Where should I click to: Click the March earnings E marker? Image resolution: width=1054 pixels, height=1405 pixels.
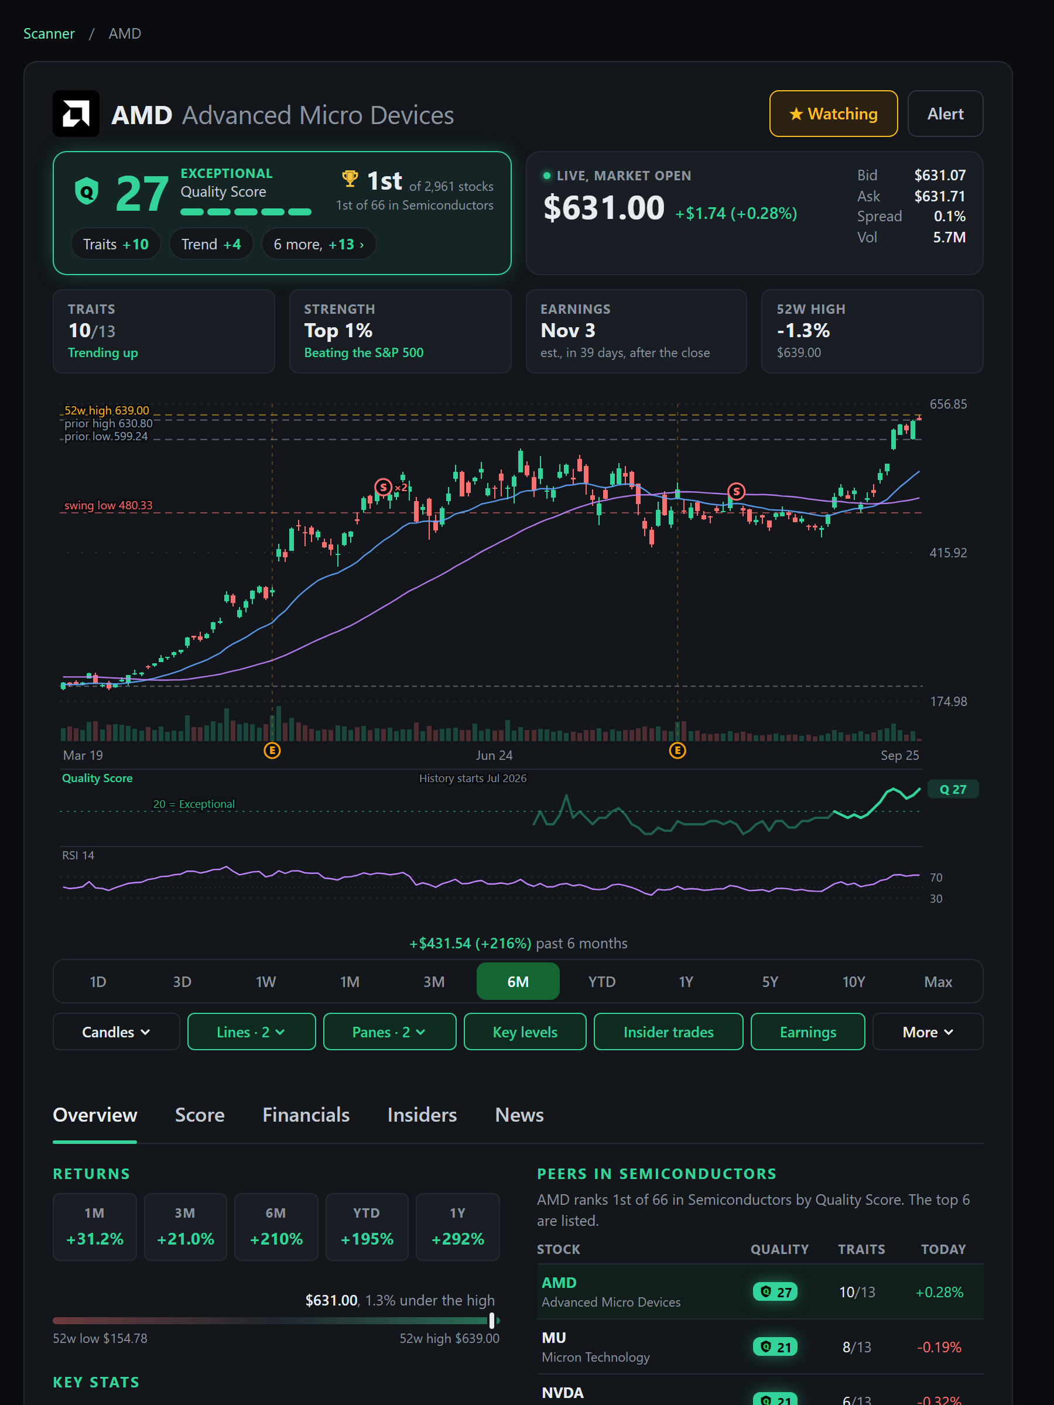[272, 750]
